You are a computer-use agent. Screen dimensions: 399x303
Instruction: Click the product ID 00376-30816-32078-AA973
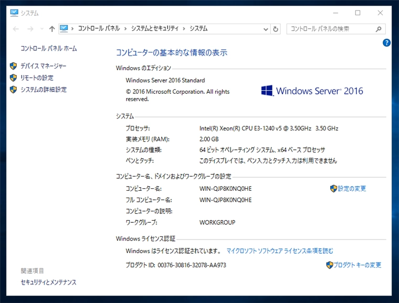(x=192, y=265)
